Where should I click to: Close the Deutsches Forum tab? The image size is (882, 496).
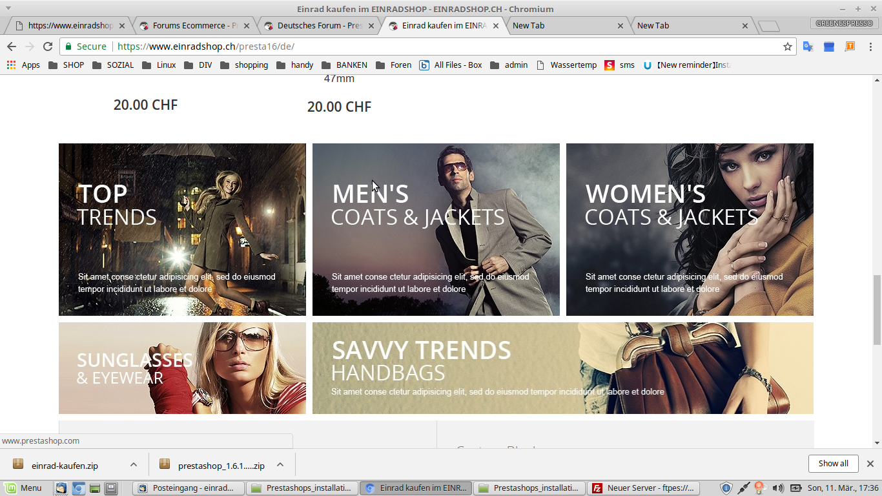point(371,26)
